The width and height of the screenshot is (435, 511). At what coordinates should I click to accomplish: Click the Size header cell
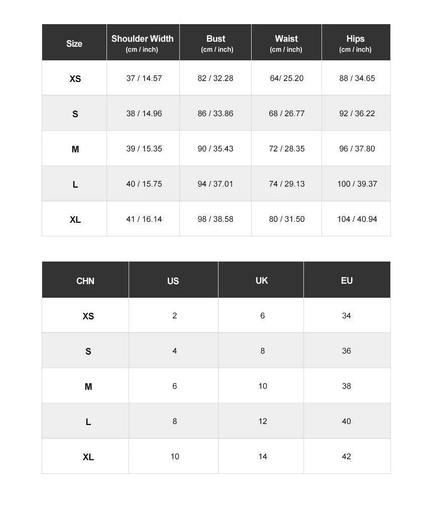74,42
